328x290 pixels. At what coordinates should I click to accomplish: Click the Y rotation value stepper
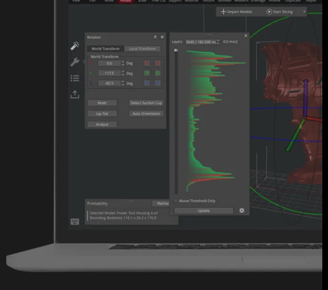click(x=123, y=73)
